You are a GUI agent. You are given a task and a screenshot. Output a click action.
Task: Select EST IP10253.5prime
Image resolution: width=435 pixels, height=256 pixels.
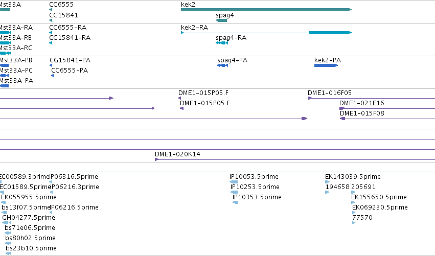click(x=234, y=192)
